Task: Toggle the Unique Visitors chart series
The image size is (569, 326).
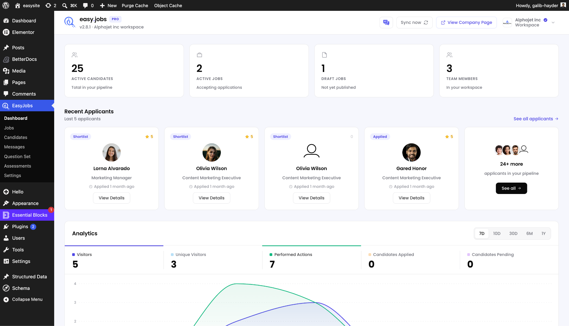Action: 213,260
